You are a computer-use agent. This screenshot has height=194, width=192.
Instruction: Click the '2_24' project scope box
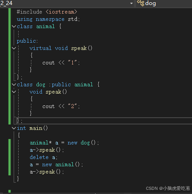point(67,3)
